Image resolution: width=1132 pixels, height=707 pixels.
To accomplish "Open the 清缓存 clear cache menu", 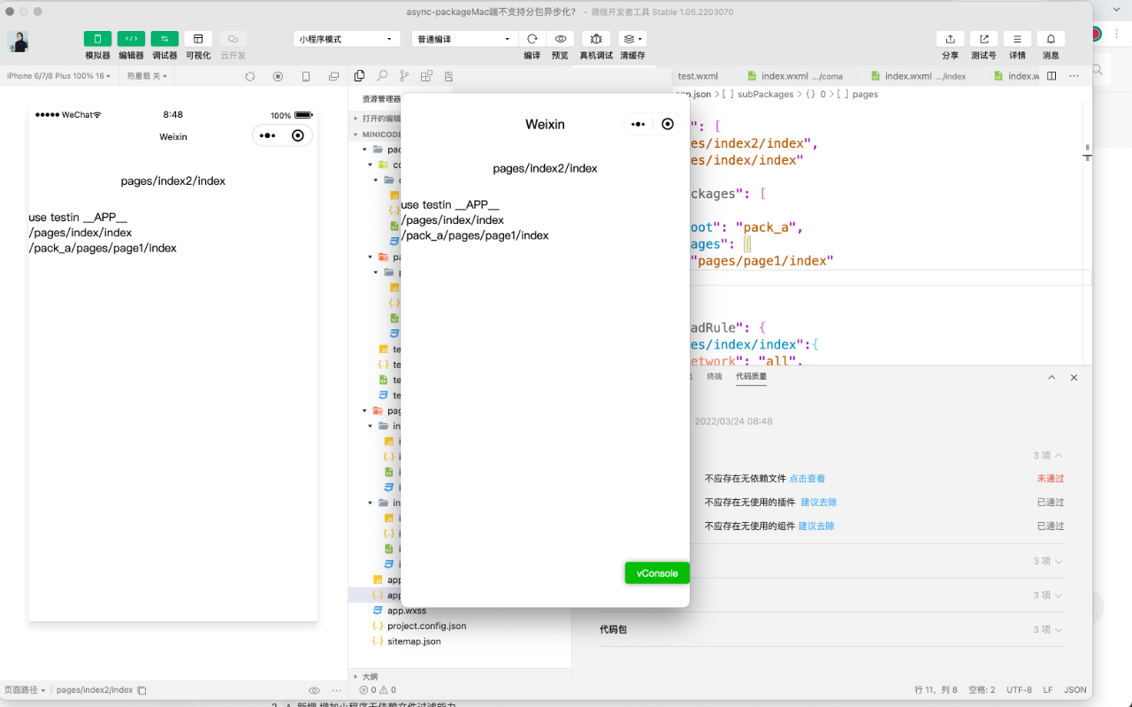I will click(632, 39).
